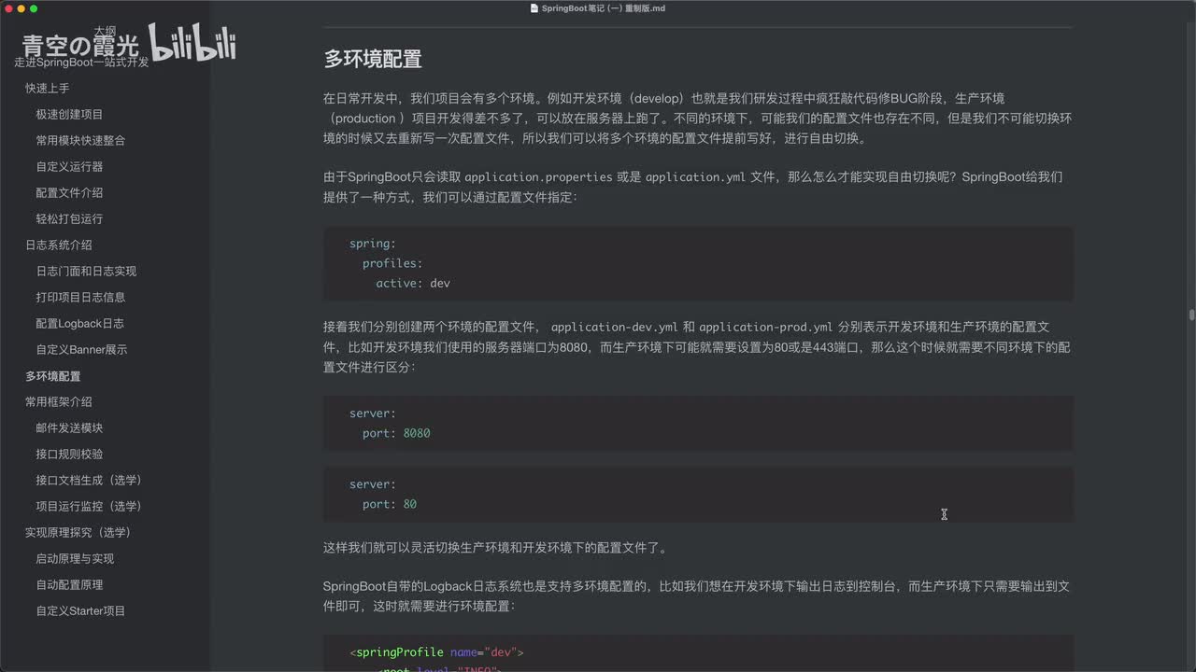The height and width of the screenshot is (672, 1196).
Task: Click inside the spring profiles code block
Action: tap(698, 263)
